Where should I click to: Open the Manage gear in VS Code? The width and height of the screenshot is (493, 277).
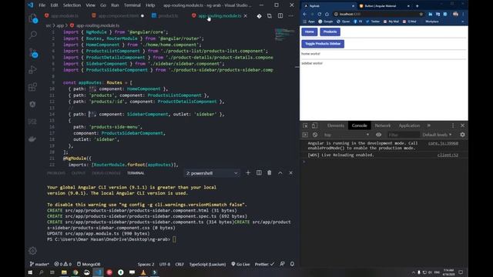32,251
